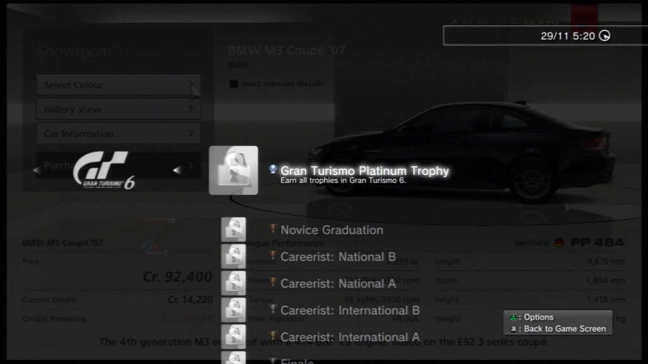Click the Jerez Schwarz Metallic colour swatch
Image resolution: width=648 pixels, height=364 pixels.
pos(234,84)
